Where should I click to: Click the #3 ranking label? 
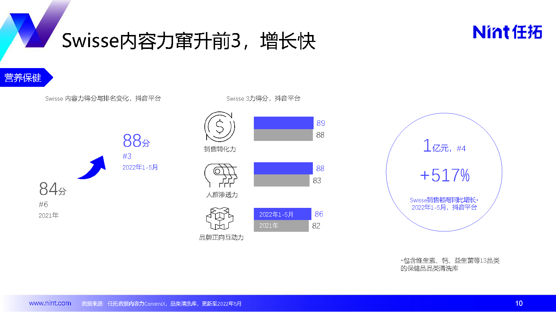coord(127,156)
